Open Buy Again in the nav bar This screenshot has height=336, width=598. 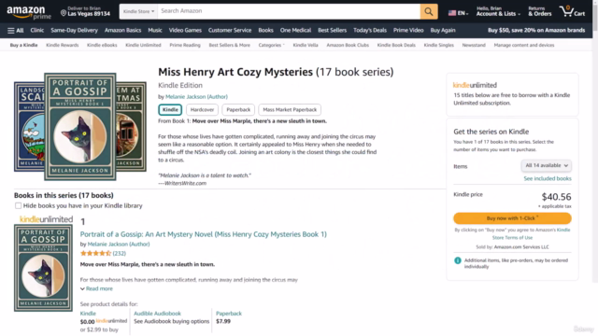point(443,31)
